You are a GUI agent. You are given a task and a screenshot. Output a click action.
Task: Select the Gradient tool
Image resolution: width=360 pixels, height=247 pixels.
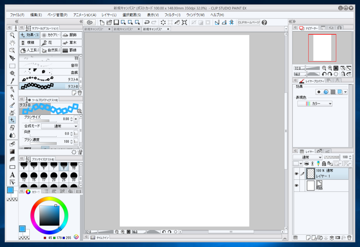pyautogui.click(x=12, y=151)
